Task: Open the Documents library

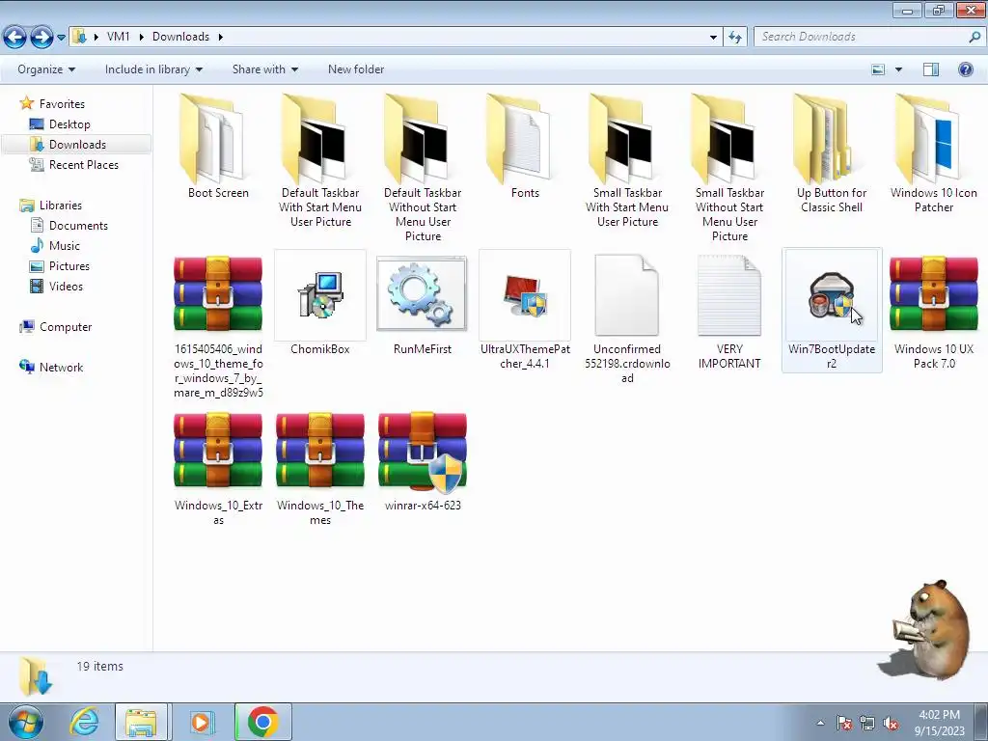Action: 78,226
